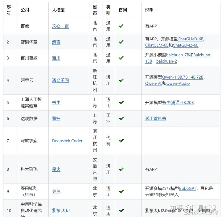The width and height of the screenshot is (222, 217).
Task: Click the green checkmark in 达观数据 row
Action: pyautogui.click(x=121, y=118)
